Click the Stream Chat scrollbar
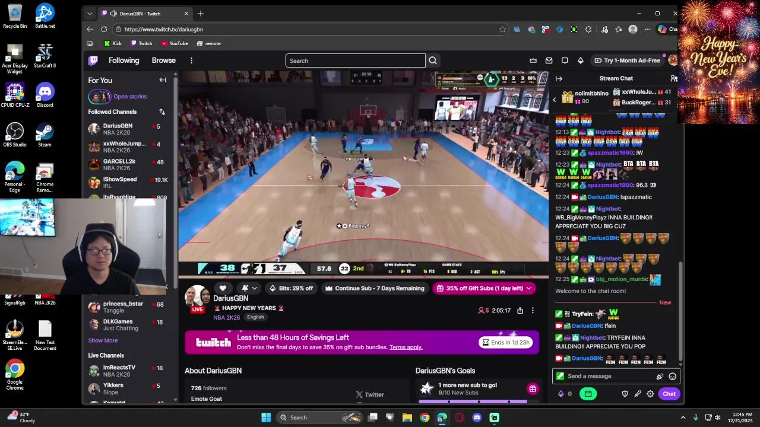 (681, 311)
